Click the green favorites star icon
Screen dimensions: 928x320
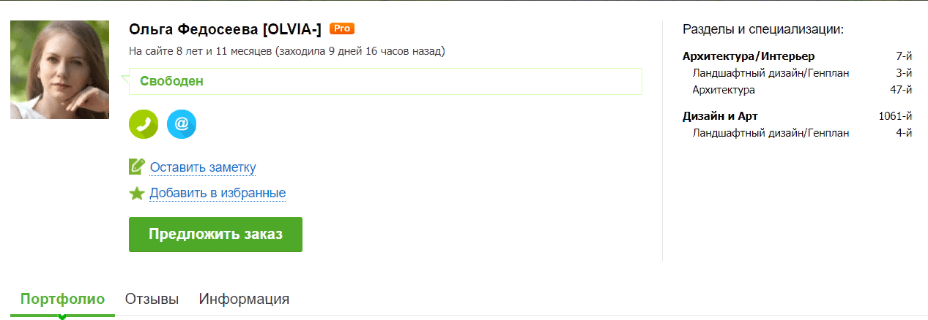pyautogui.click(x=137, y=193)
